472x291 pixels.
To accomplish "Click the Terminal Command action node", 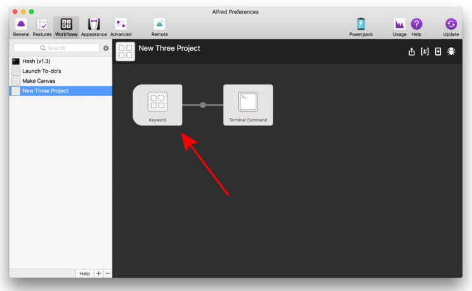I will (x=248, y=105).
